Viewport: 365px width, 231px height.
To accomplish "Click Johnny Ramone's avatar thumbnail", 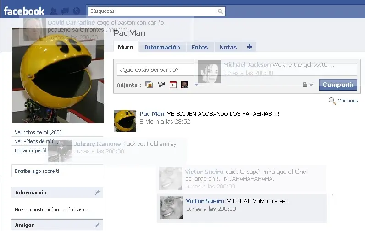I will pos(60,151).
